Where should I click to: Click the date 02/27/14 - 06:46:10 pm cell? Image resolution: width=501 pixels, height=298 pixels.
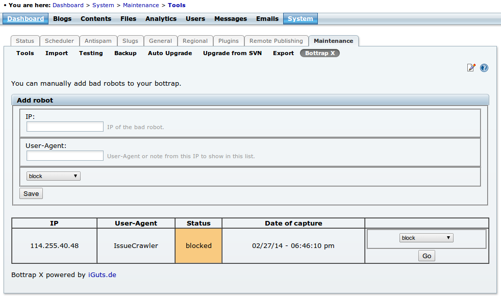click(x=293, y=246)
